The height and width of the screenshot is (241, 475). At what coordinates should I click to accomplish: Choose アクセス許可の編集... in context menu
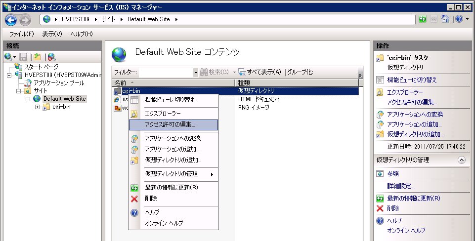173,125
